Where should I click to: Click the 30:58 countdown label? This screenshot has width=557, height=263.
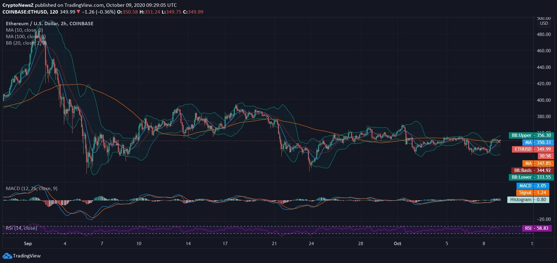click(x=545, y=156)
